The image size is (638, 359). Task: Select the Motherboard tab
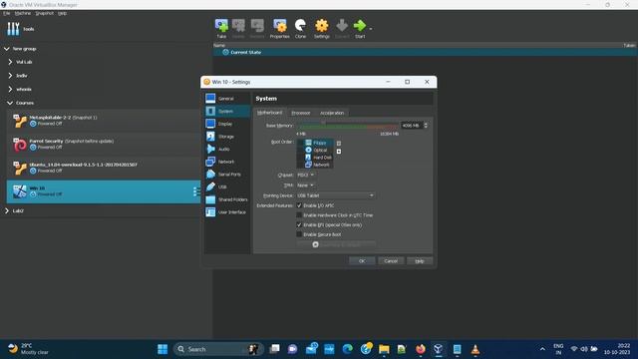tap(269, 113)
